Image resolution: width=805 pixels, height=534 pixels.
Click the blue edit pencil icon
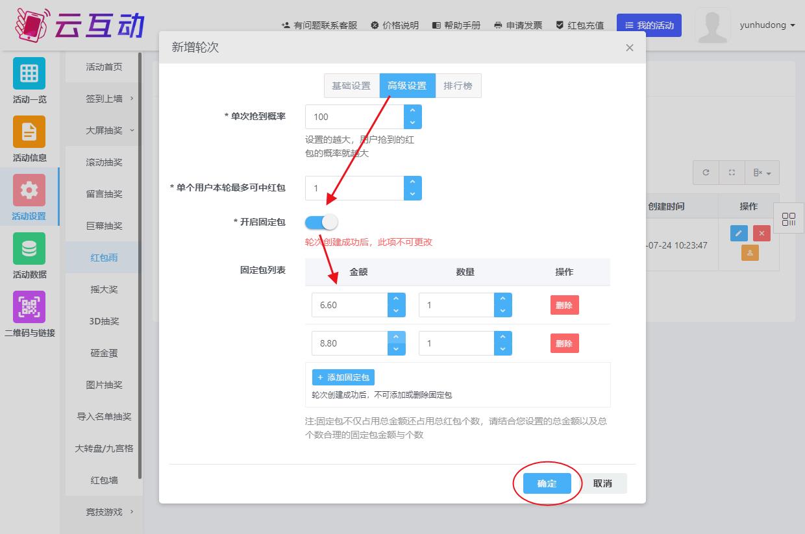[739, 234]
